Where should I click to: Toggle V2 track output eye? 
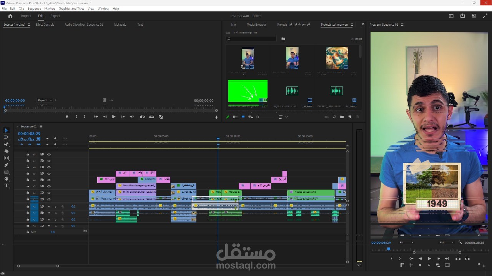(49, 193)
